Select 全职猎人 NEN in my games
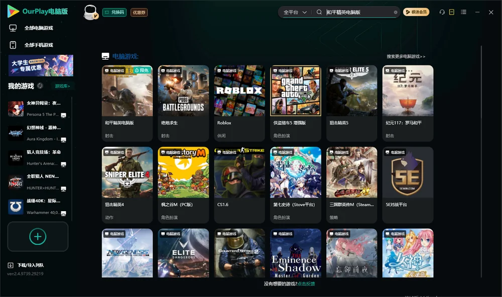The width and height of the screenshot is (502, 297). (38, 182)
